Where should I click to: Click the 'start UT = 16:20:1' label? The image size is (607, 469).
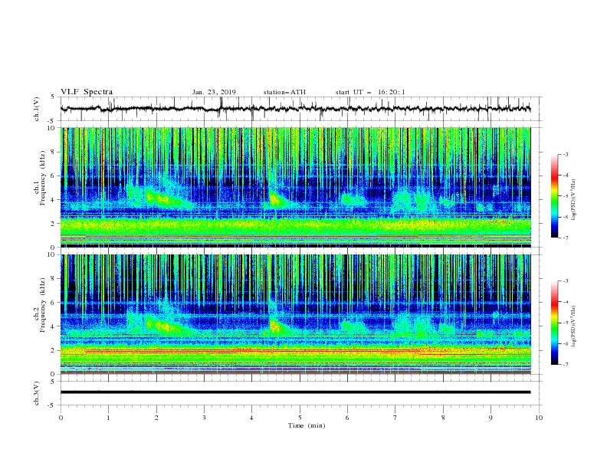370,92
